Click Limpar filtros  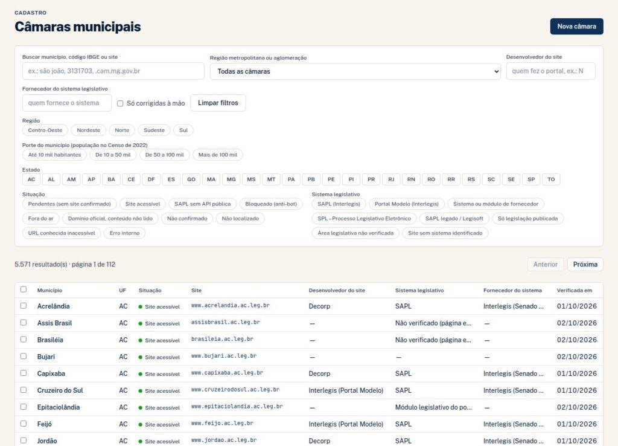218,103
